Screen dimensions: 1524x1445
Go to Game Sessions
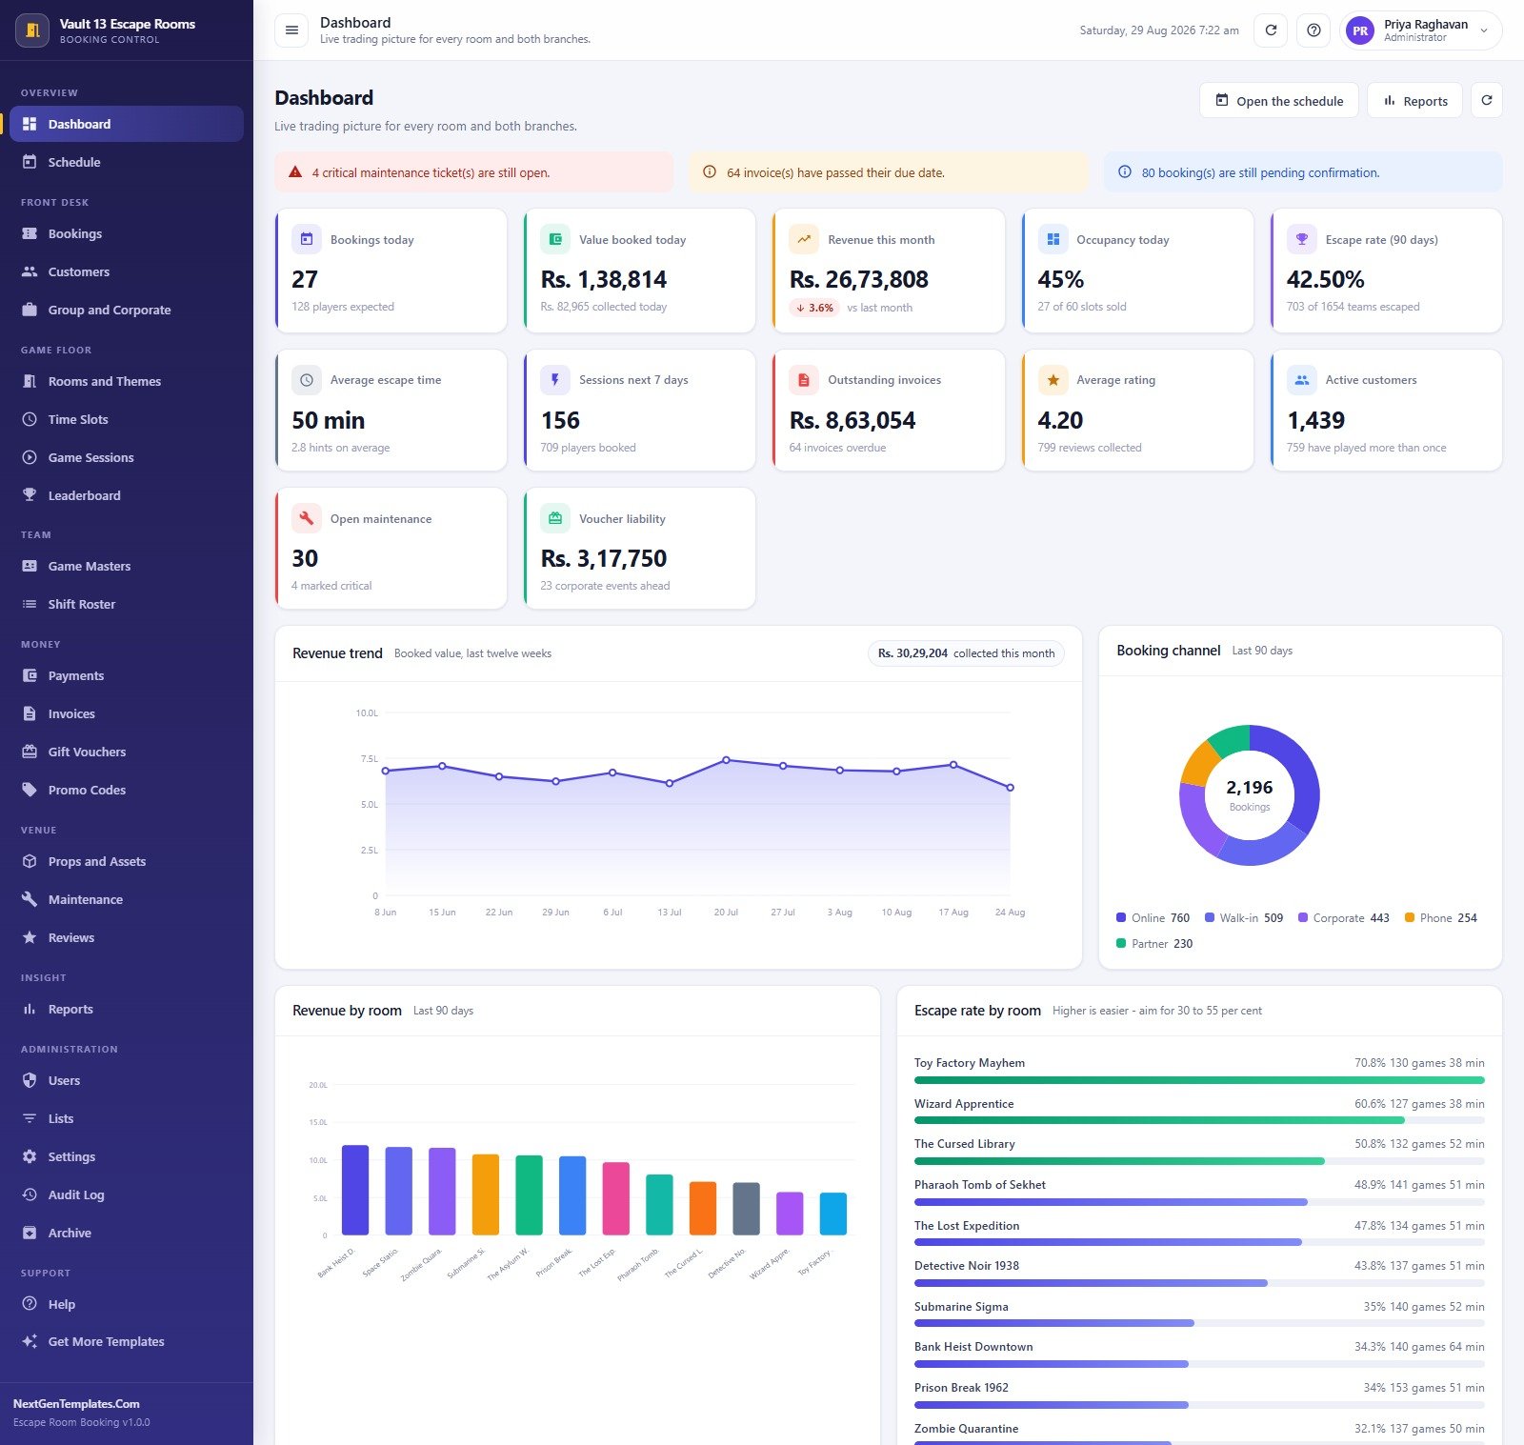[x=127, y=457]
